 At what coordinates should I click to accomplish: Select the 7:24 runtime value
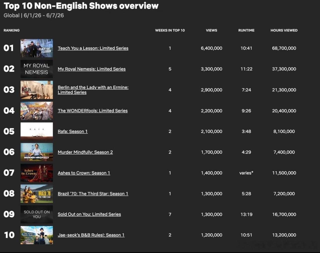coord(246,90)
